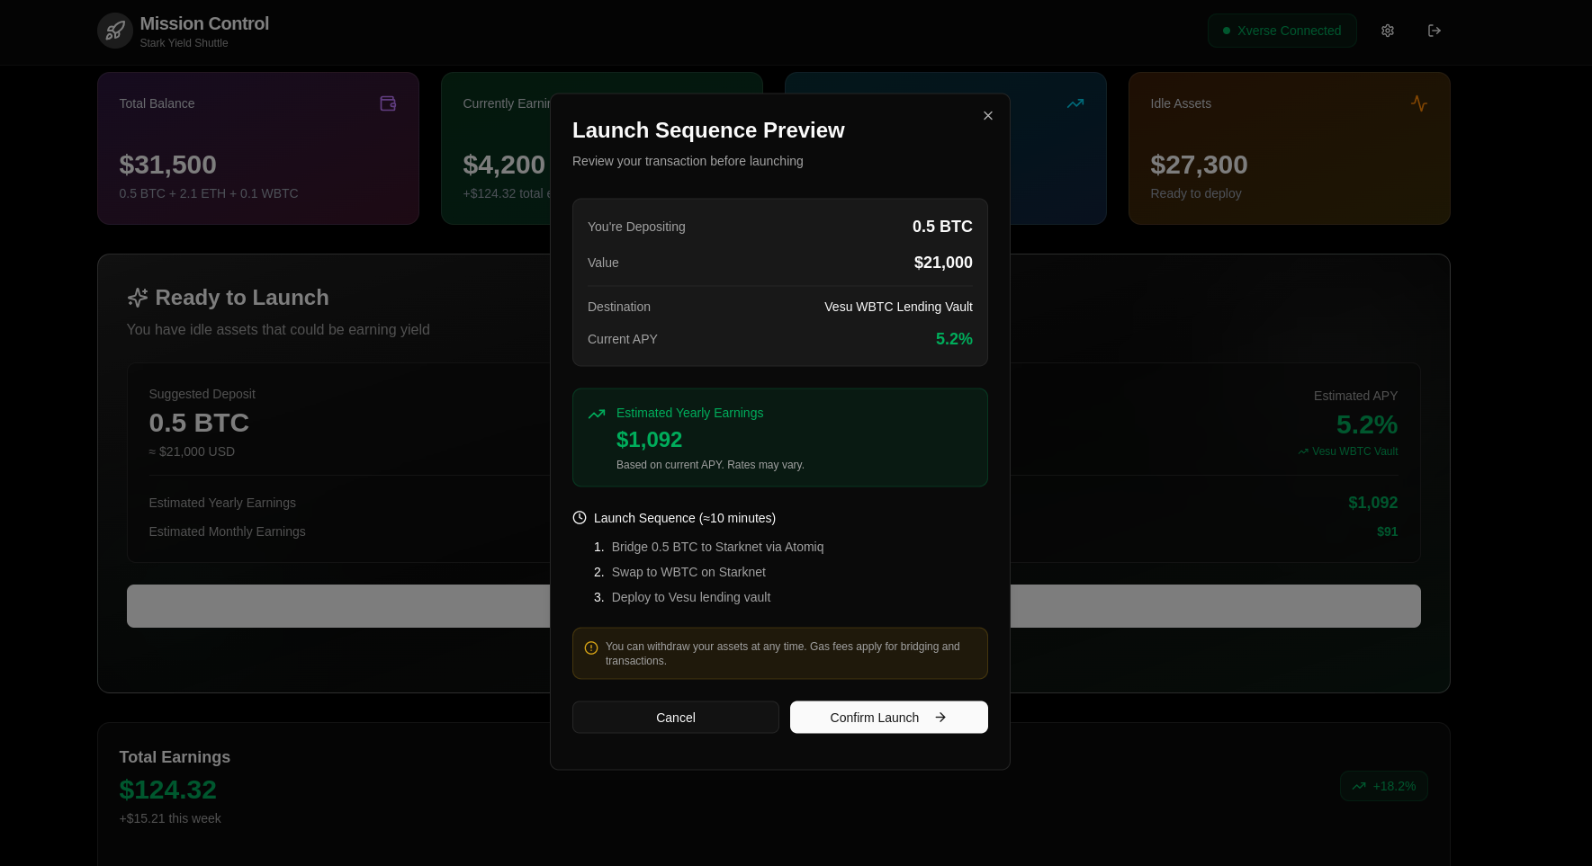Click Estimated Yearly Earnings row label

point(222,503)
